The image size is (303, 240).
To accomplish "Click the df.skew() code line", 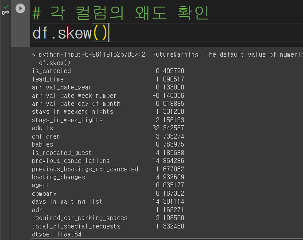I will tap(71, 33).
